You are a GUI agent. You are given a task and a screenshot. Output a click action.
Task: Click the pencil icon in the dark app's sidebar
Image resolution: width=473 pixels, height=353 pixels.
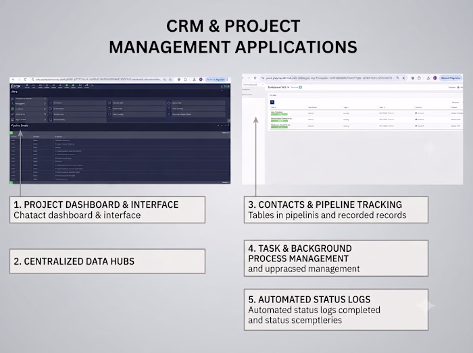12,114
